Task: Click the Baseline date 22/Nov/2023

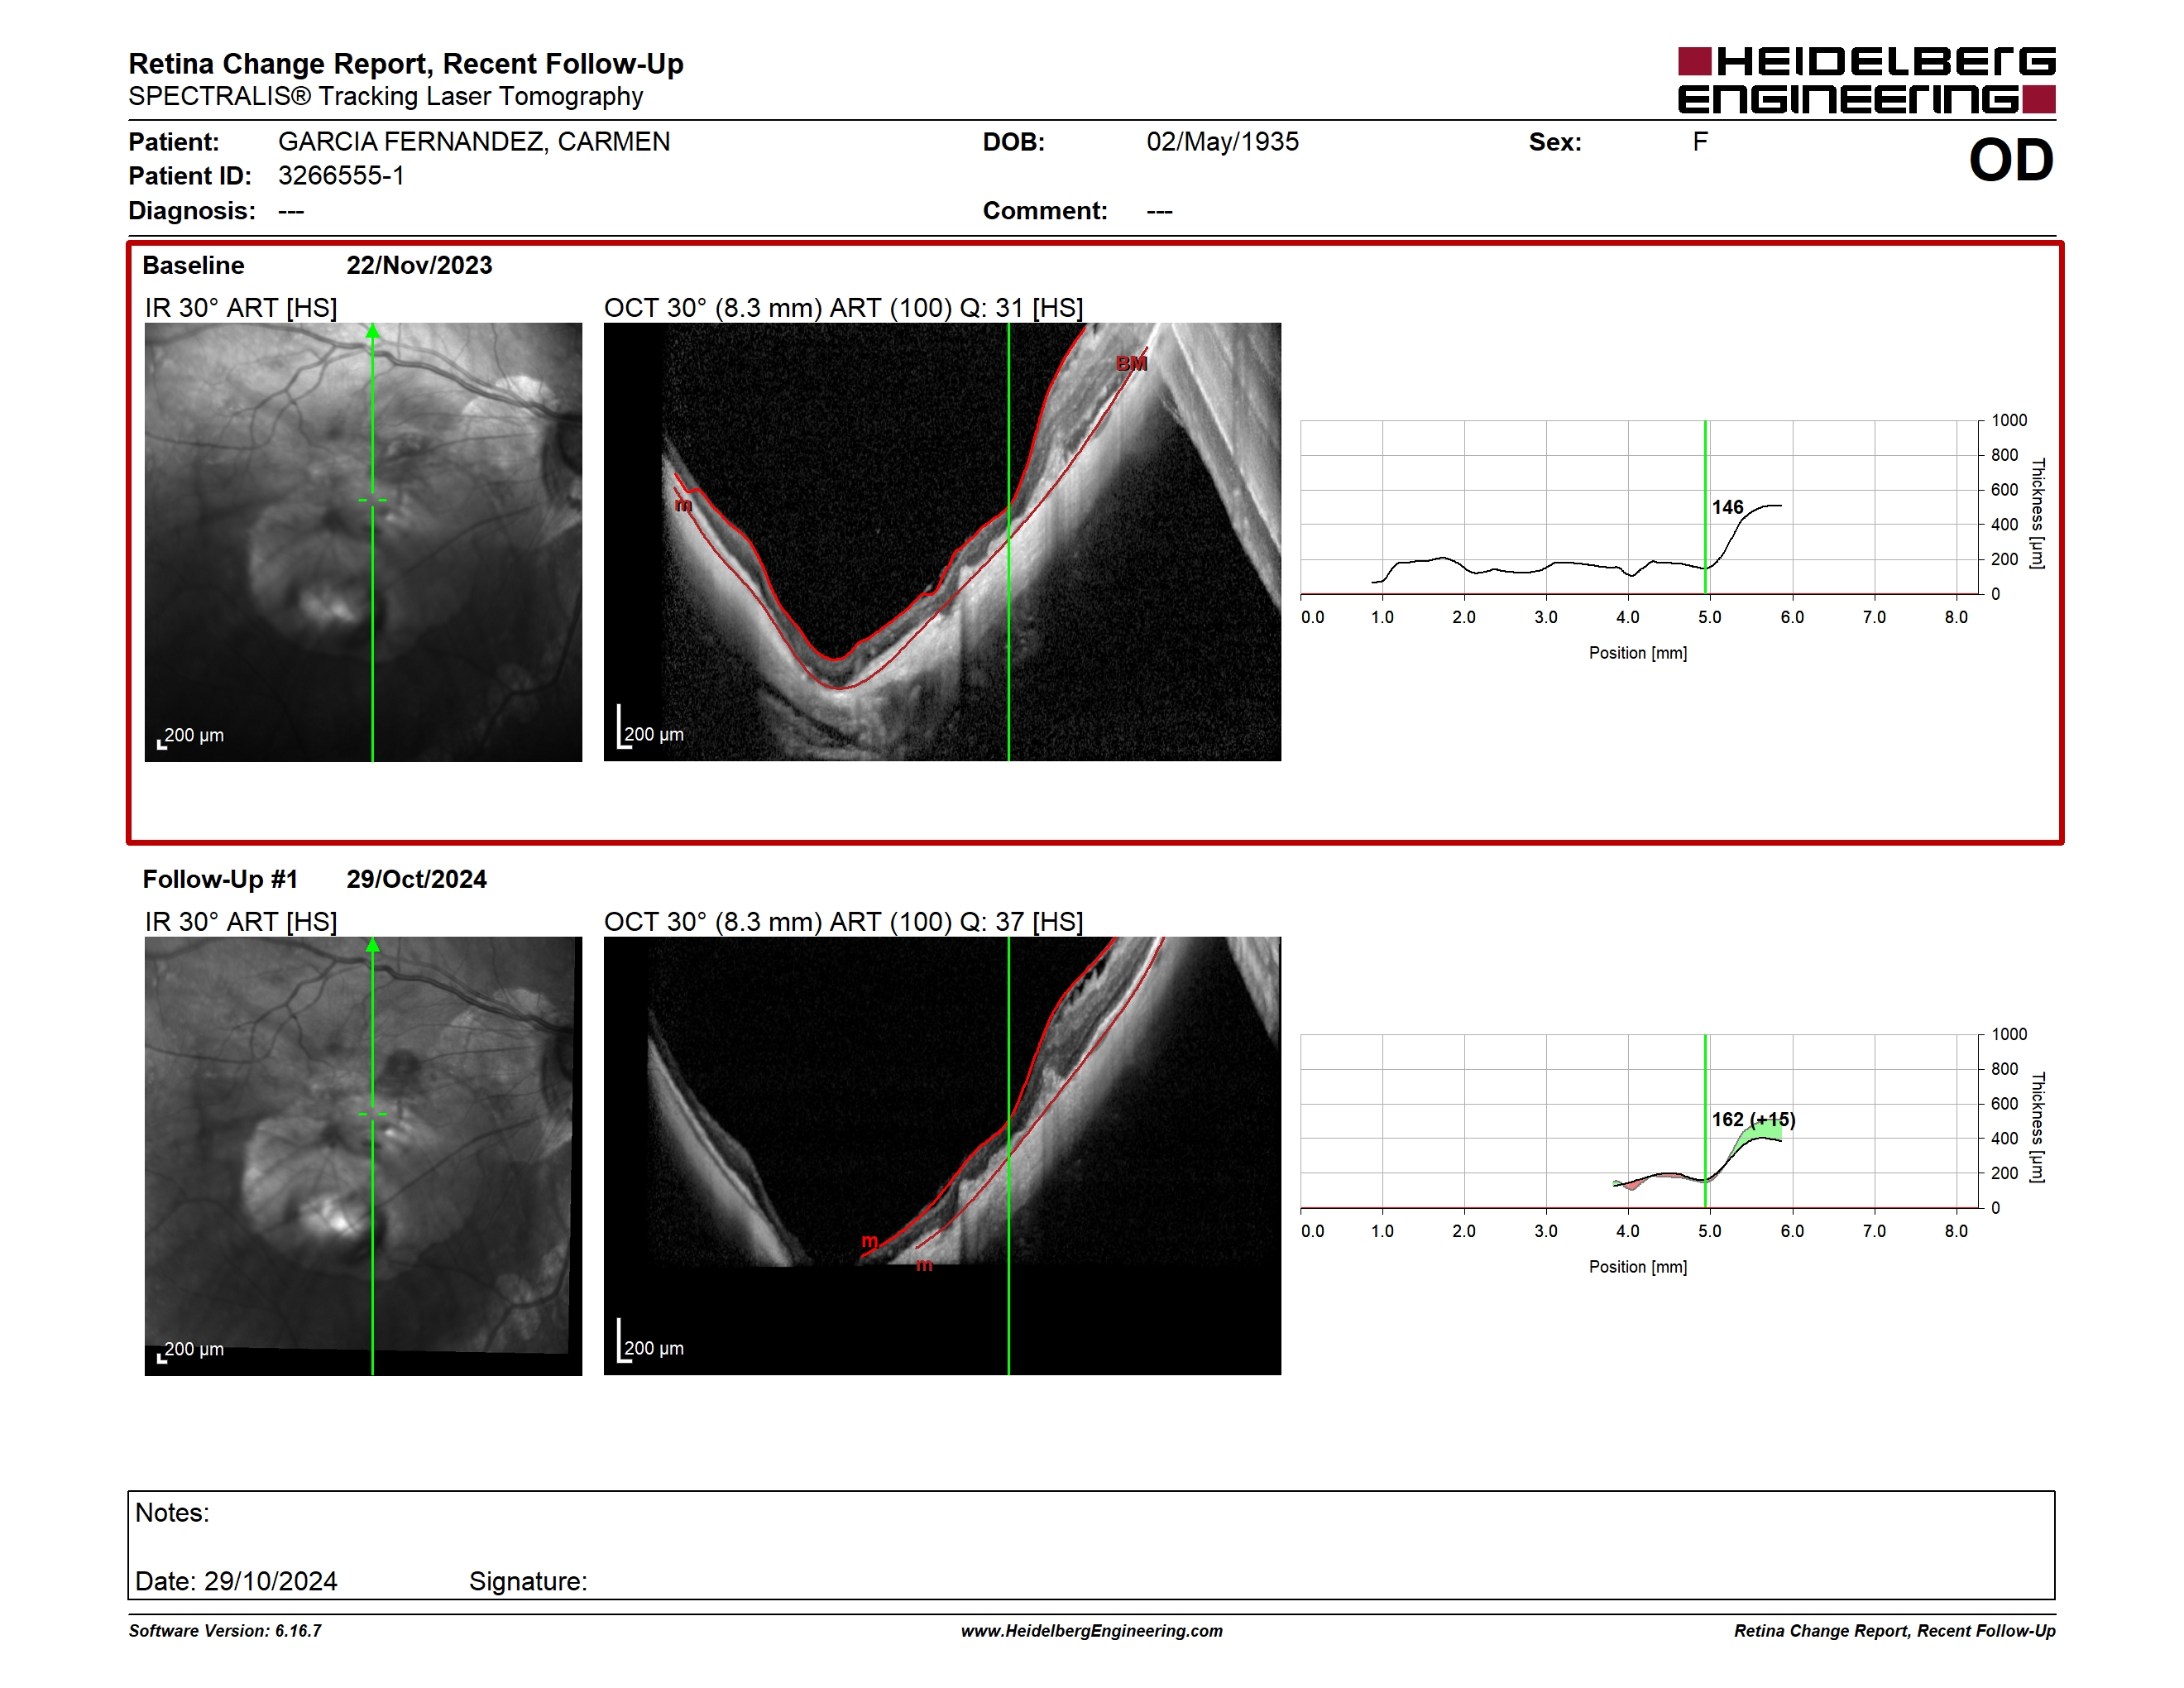Action: click(x=419, y=265)
